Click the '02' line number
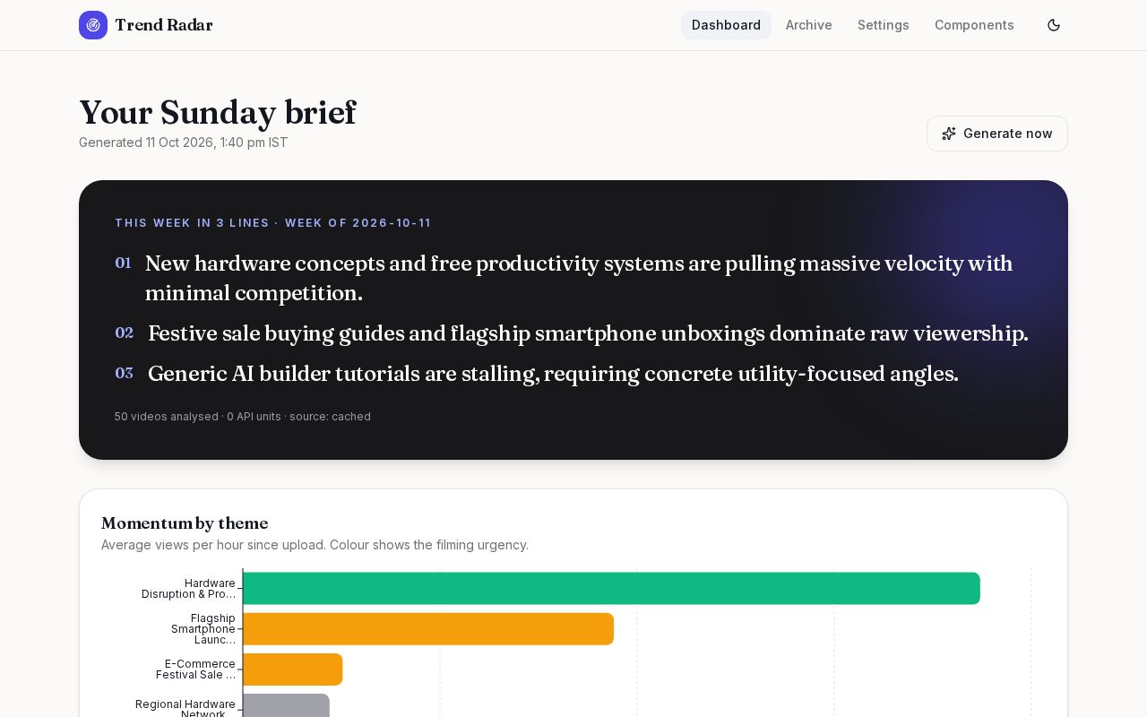This screenshot has height=717, width=1147. (125, 333)
